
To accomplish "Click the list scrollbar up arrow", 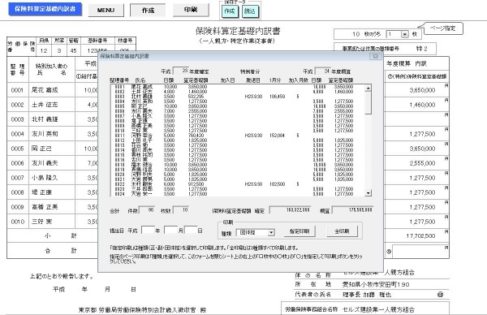I will point(368,88).
